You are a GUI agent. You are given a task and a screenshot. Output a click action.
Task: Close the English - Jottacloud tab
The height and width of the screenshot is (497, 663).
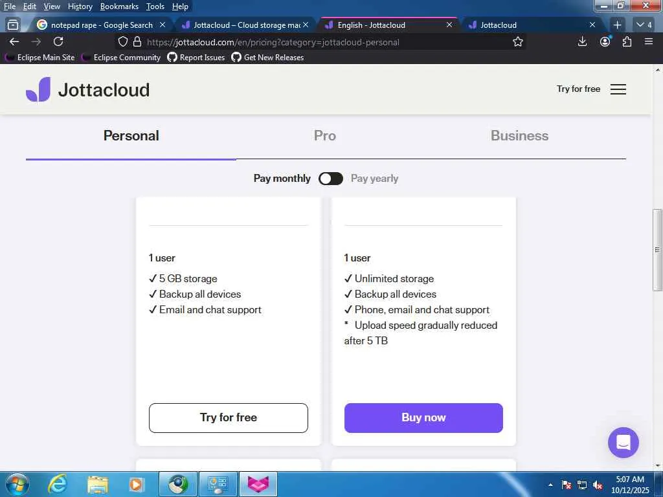pos(449,25)
